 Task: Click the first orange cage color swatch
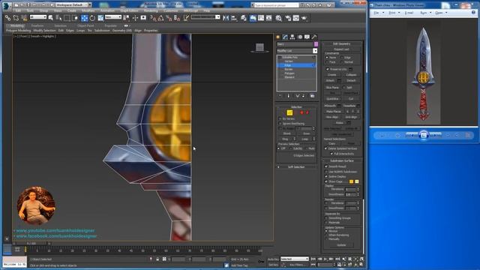(352, 181)
